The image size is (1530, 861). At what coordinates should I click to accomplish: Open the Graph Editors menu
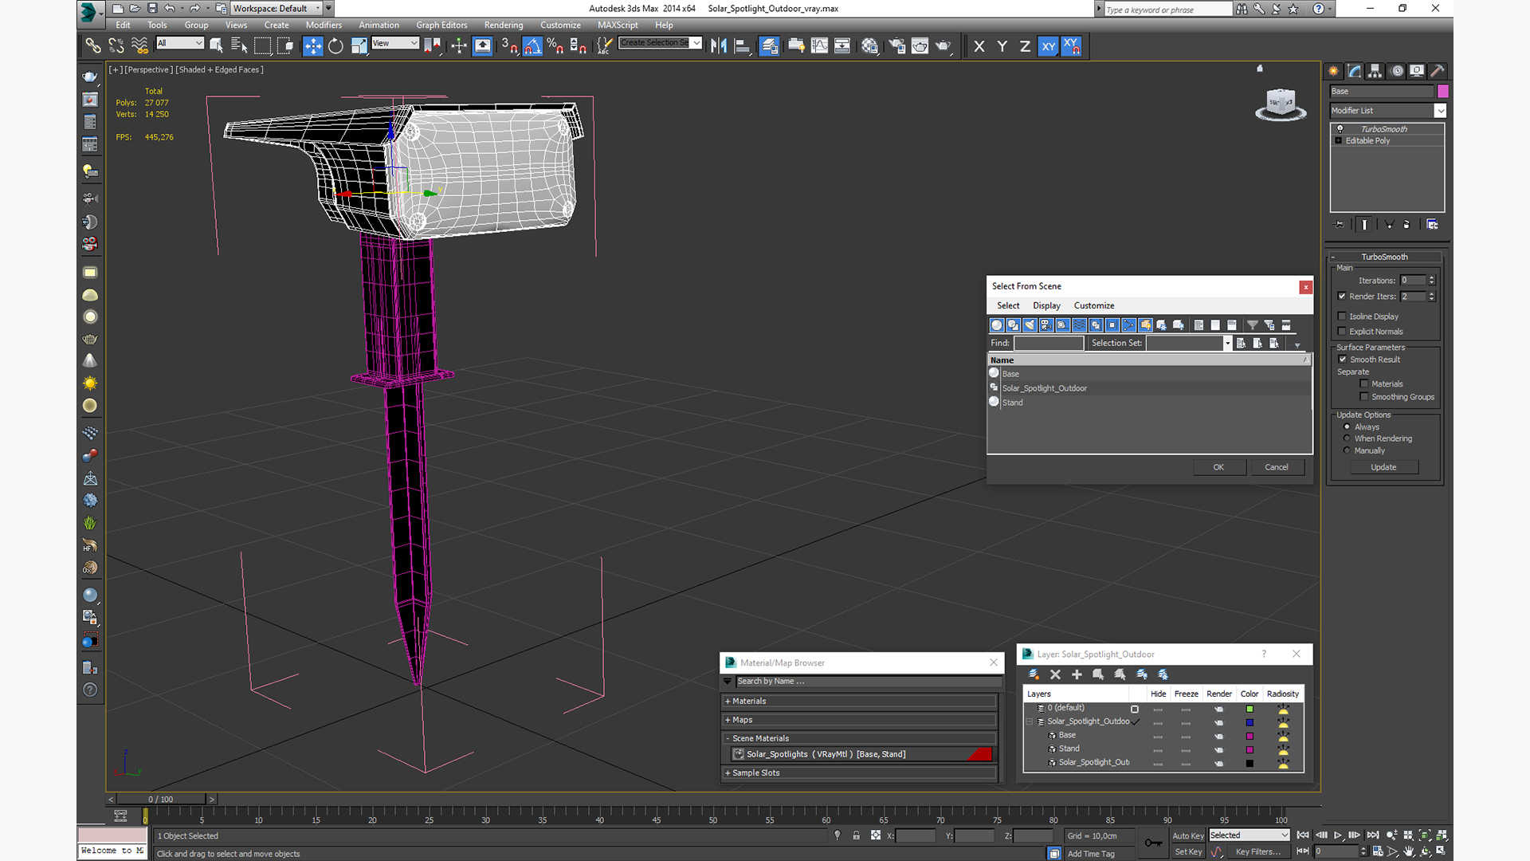pos(441,26)
